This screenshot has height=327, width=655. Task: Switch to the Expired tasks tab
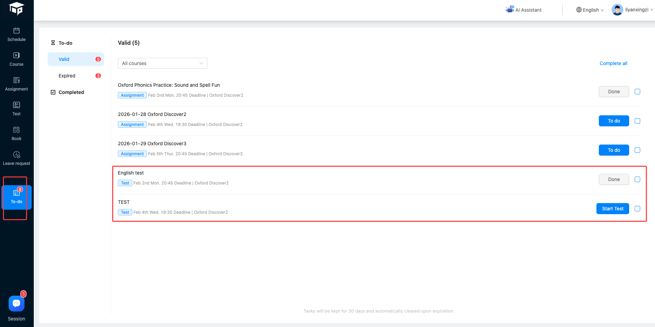[67, 76]
